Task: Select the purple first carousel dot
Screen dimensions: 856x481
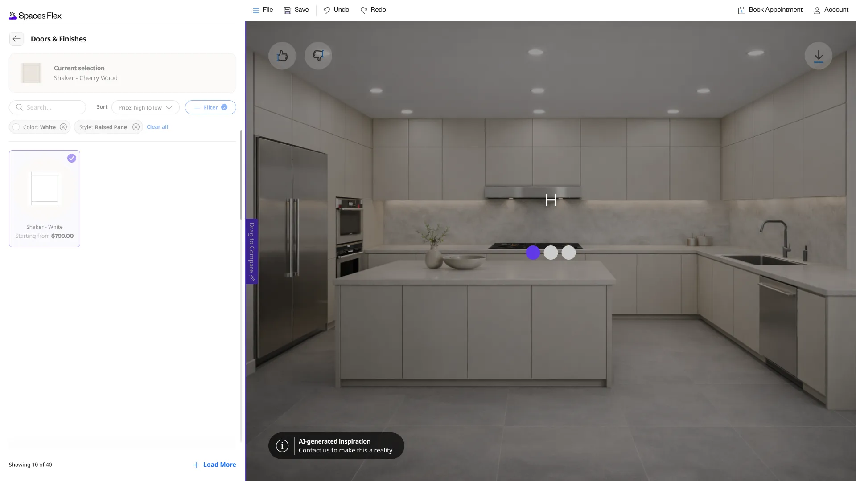Action: 533,253
